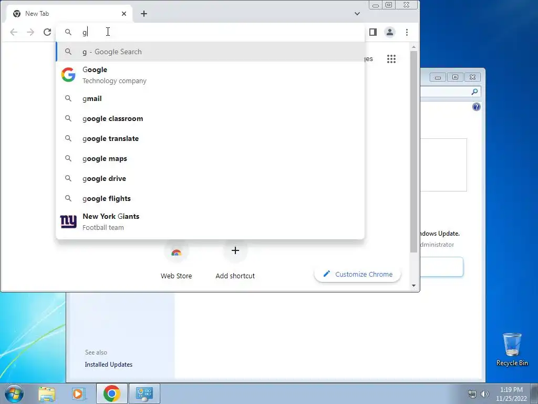Click the taskbar clock showing 1:19 PM
Screen dimensions: 538x404
point(511,394)
